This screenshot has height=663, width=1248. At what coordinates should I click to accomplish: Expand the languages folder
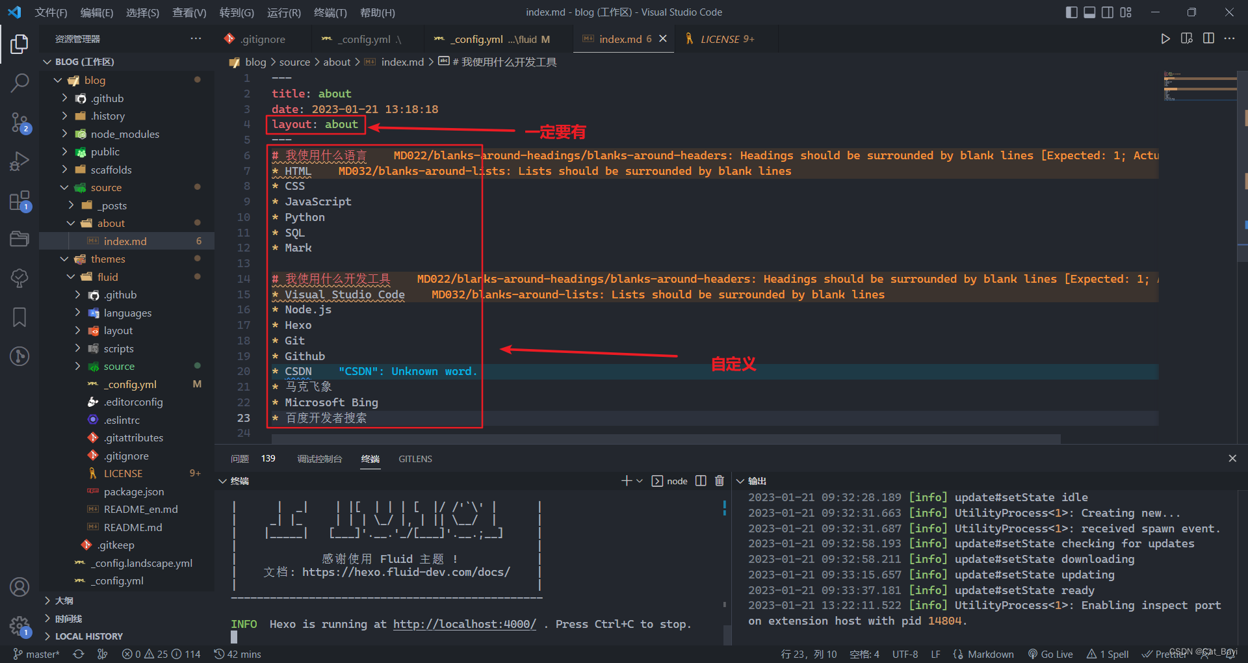pyautogui.click(x=127, y=313)
